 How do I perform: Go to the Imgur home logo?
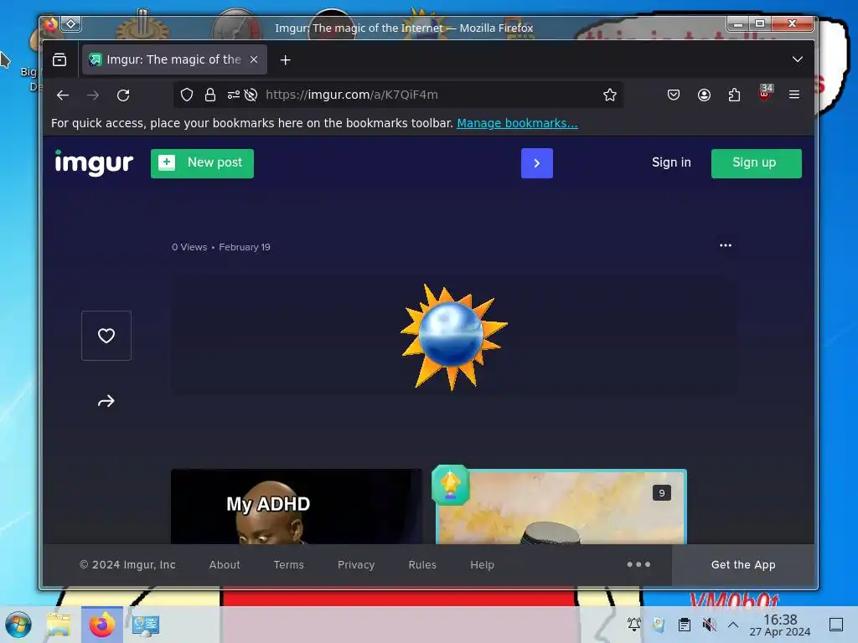pyautogui.click(x=94, y=162)
